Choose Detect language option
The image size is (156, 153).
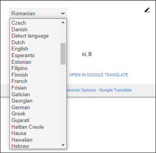click(x=35, y=36)
